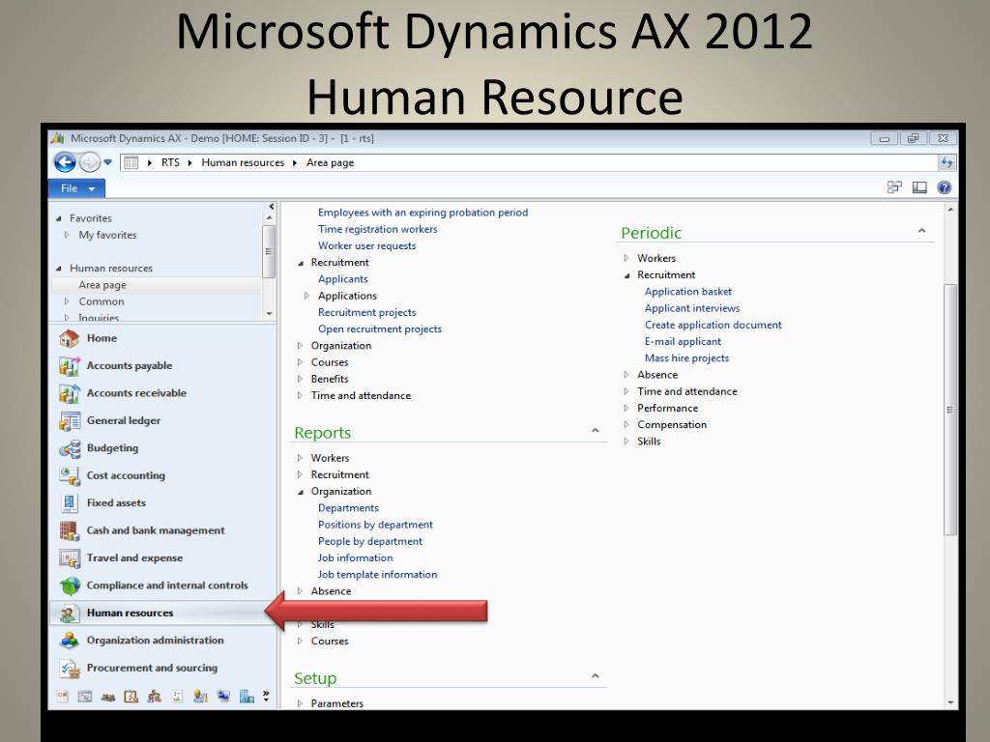Click the General ledger module icon

(69, 421)
